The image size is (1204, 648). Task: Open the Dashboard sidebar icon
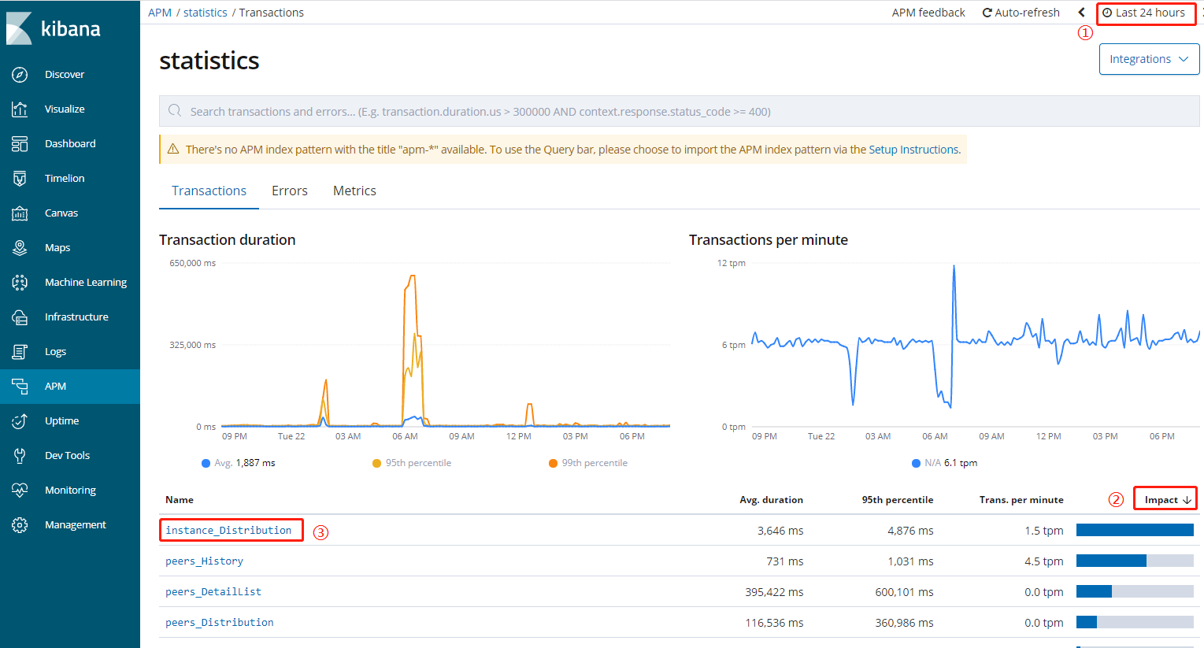(20, 144)
